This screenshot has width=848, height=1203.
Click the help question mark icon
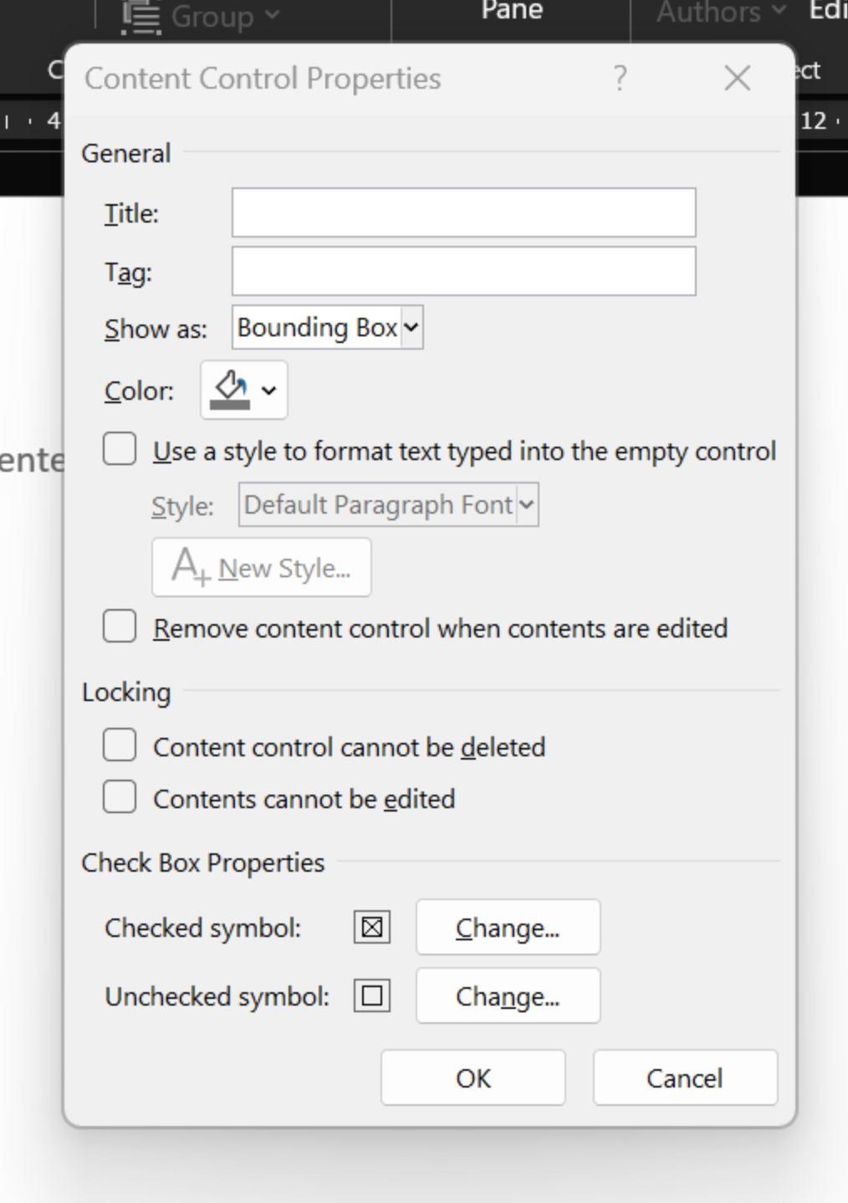[620, 79]
